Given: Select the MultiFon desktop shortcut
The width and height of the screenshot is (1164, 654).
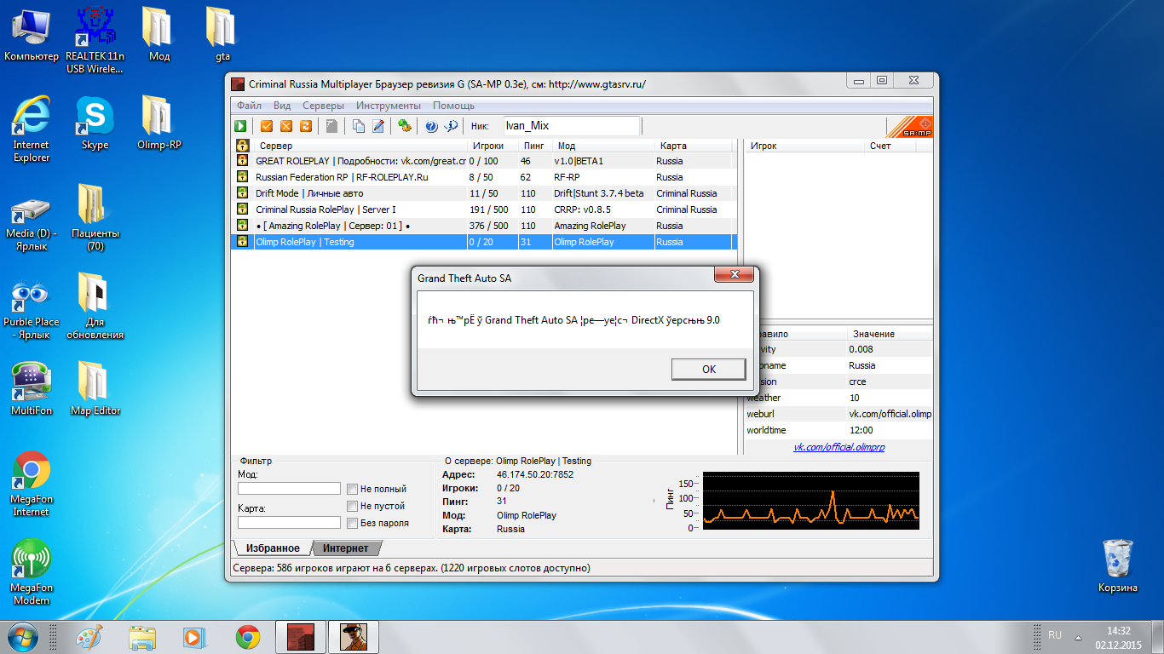Looking at the screenshot, I should pos(32,388).
